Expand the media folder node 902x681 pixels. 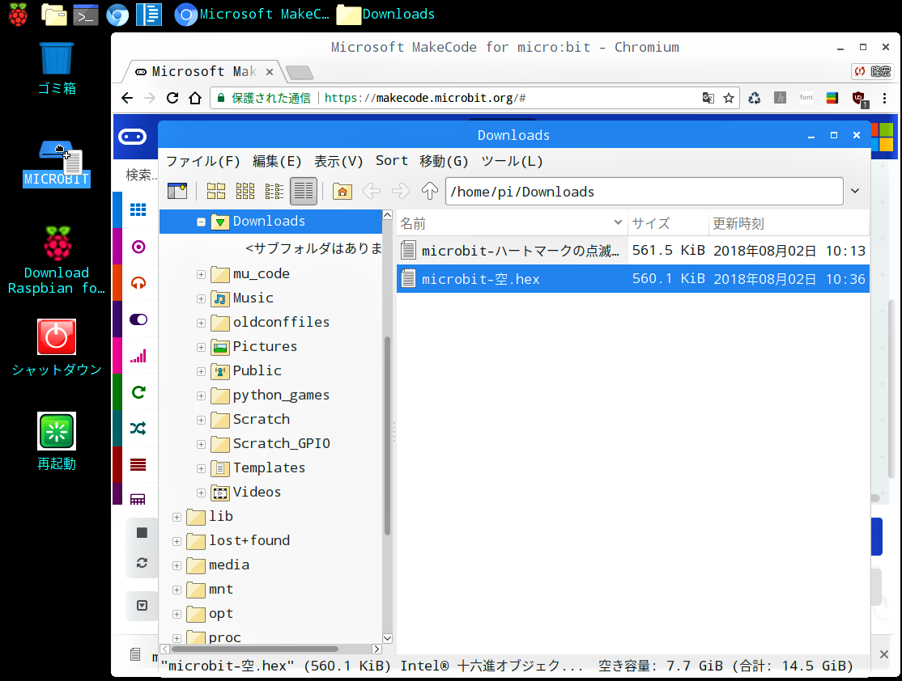pos(177,565)
